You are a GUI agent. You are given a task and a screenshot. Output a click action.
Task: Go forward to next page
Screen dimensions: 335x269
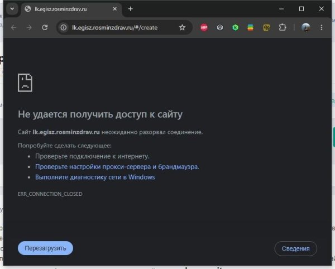point(29,27)
